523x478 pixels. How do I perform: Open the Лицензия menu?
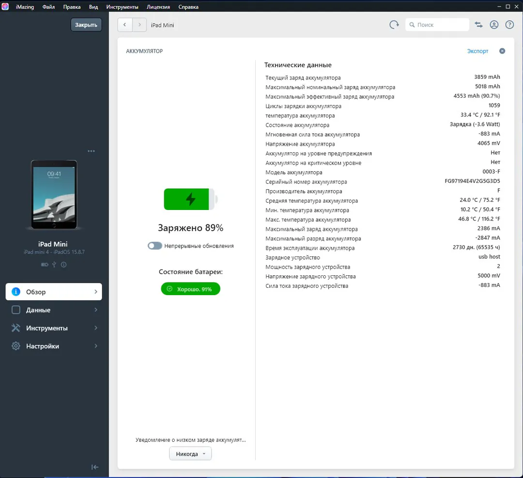coord(158,7)
